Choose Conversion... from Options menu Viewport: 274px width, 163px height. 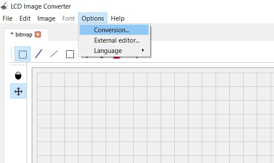(x=114, y=30)
